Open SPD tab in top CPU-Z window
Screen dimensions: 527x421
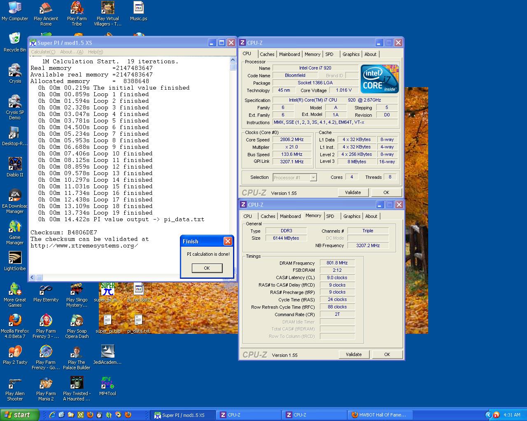329,54
